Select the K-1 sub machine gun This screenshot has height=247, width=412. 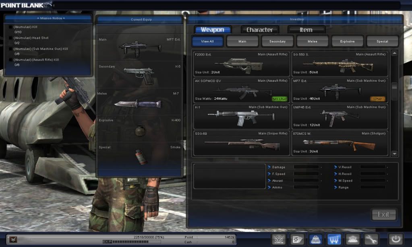point(242,117)
